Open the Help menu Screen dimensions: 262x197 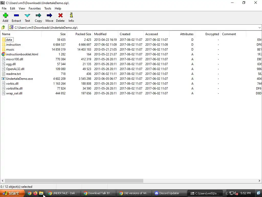point(58,8)
